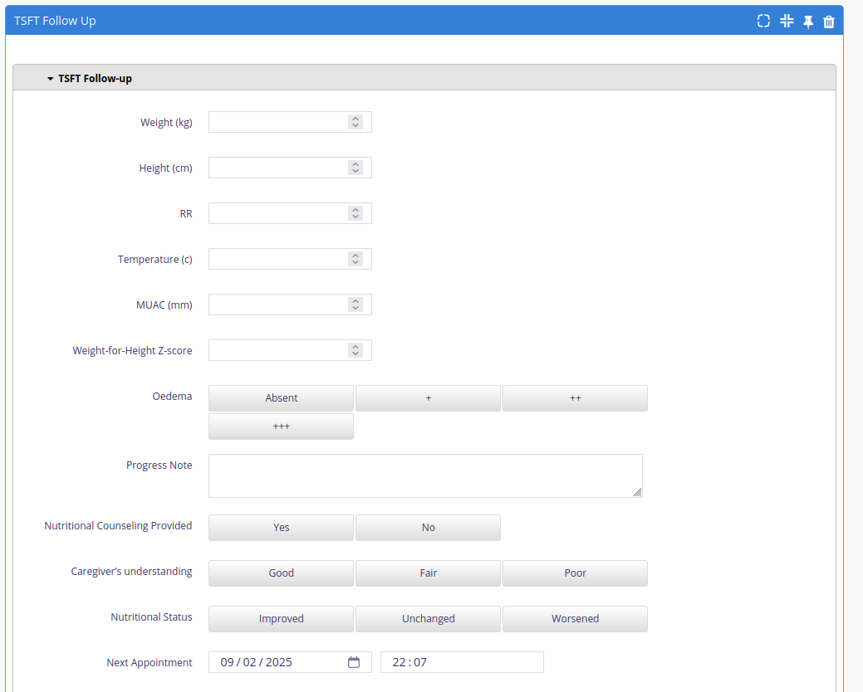Click the Next Appointment time field 22:07
Viewport: 863px width, 692px height.
click(x=462, y=662)
